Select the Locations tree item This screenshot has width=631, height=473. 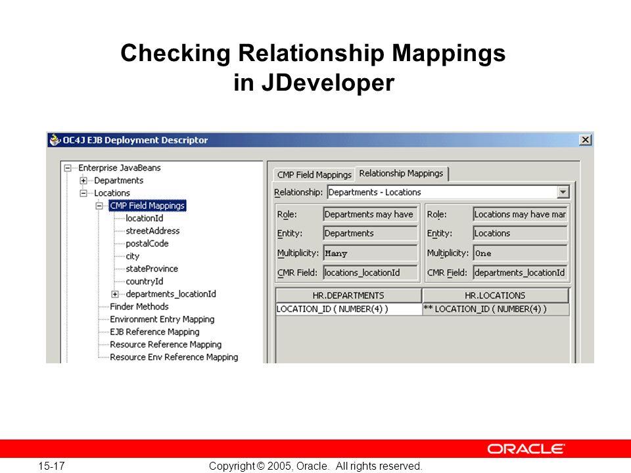click(112, 193)
